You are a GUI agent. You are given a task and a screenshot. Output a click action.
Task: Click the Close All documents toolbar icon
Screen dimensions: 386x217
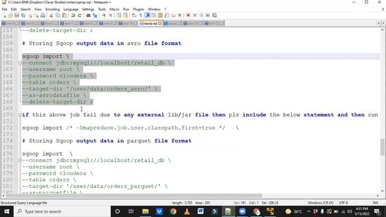pyautogui.click(x=36, y=16)
